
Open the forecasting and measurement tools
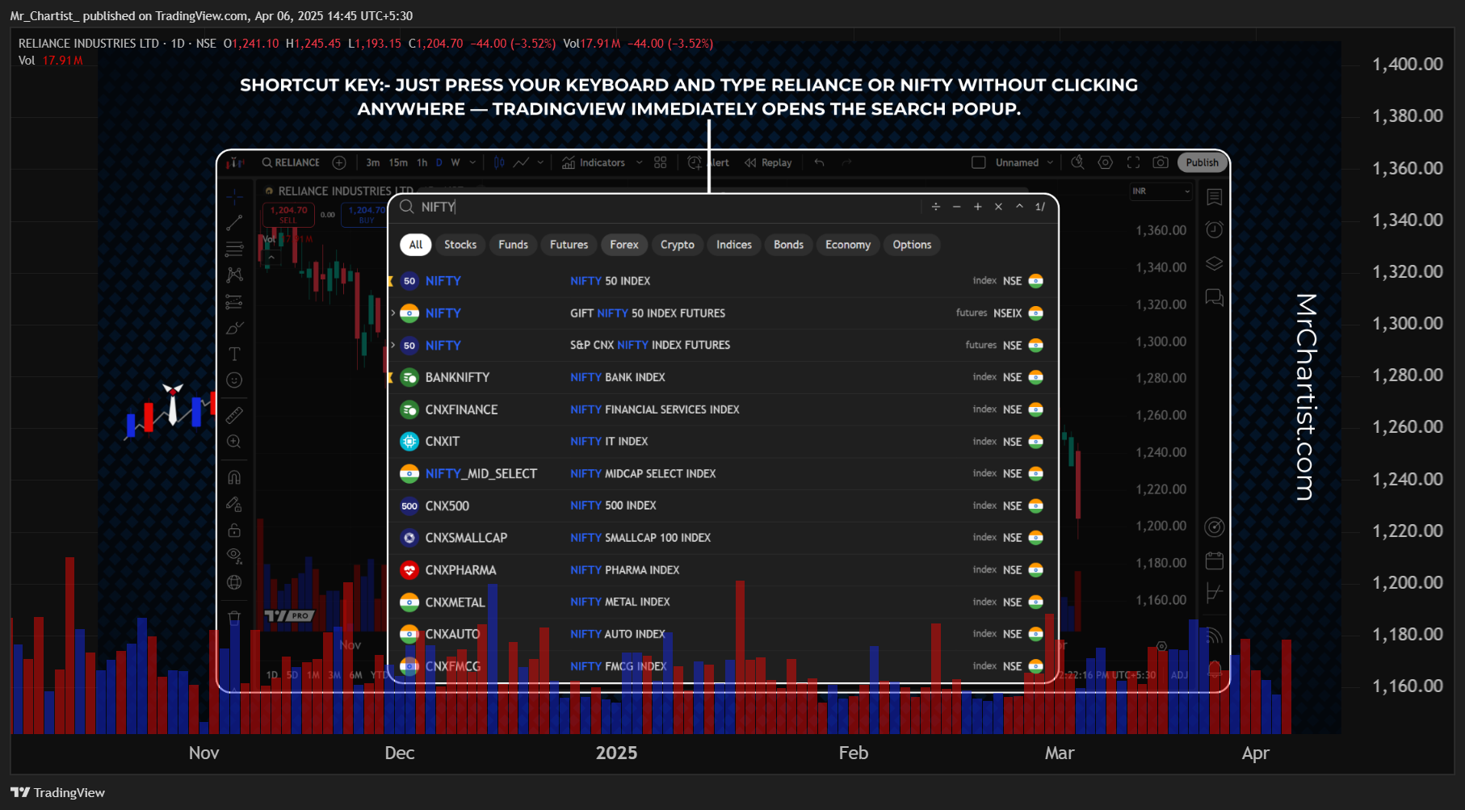click(x=234, y=302)
